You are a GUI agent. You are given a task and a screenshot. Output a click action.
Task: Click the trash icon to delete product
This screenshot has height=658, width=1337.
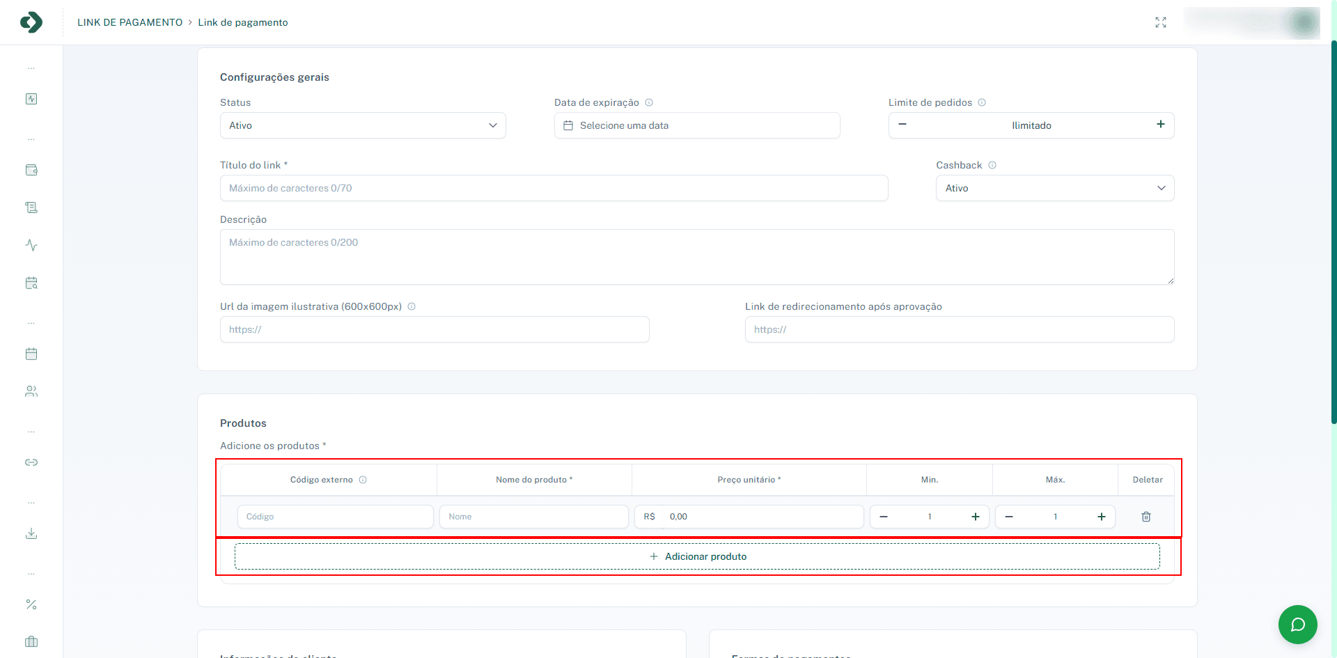(1146, 517)
